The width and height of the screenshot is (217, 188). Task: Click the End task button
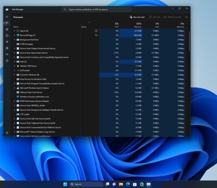[154, 17]
